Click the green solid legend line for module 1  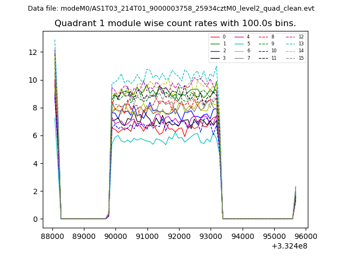tap(214, 44)
